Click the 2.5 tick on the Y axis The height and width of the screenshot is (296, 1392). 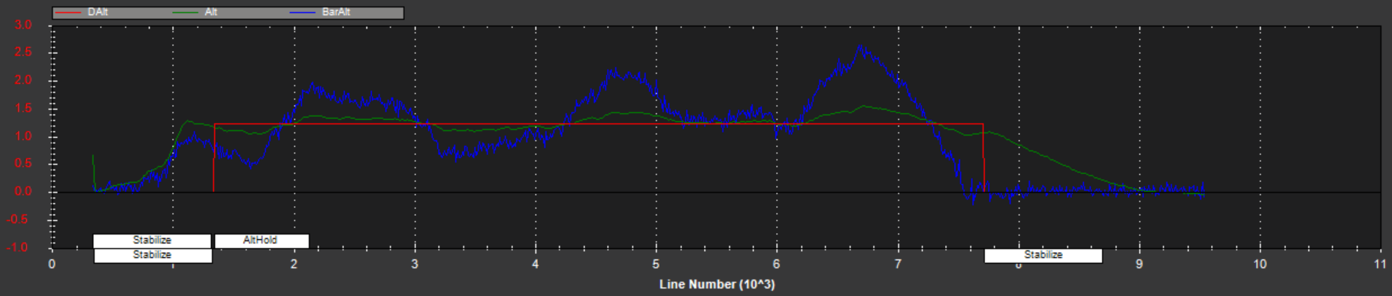click(23, 52)
